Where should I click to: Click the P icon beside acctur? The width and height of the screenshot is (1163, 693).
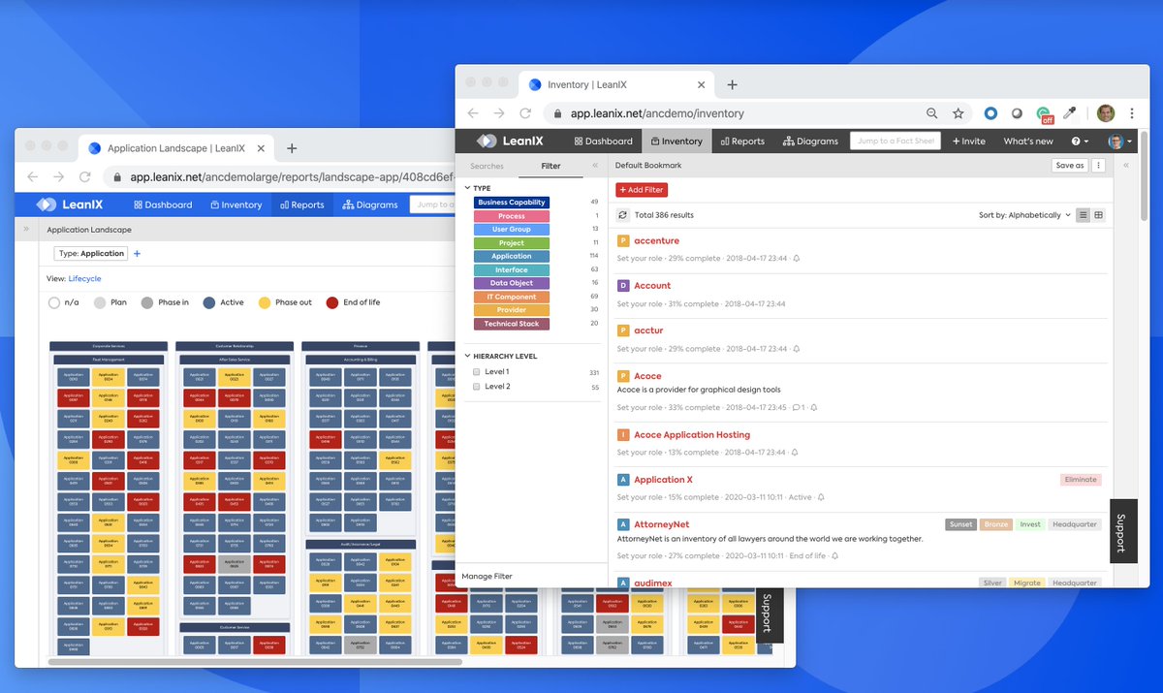pyautogui.click(x=624, y=331)
